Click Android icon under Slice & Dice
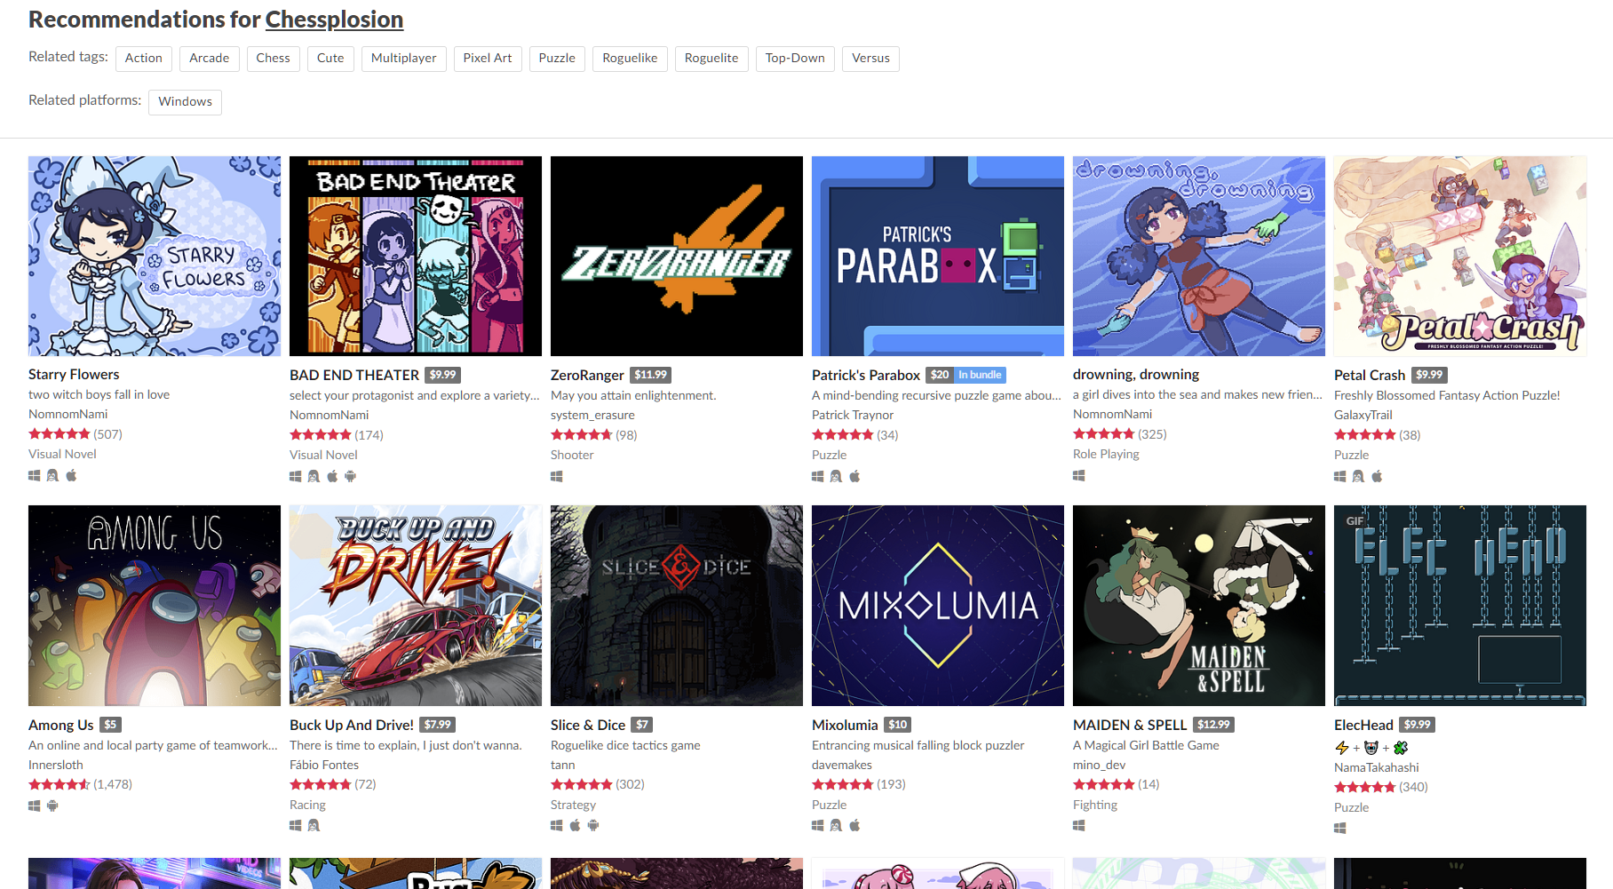 click(593, 825)
